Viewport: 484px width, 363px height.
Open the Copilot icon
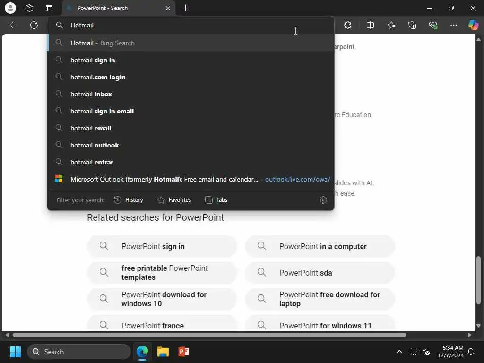pyautogui.click(x=473, y=25)
